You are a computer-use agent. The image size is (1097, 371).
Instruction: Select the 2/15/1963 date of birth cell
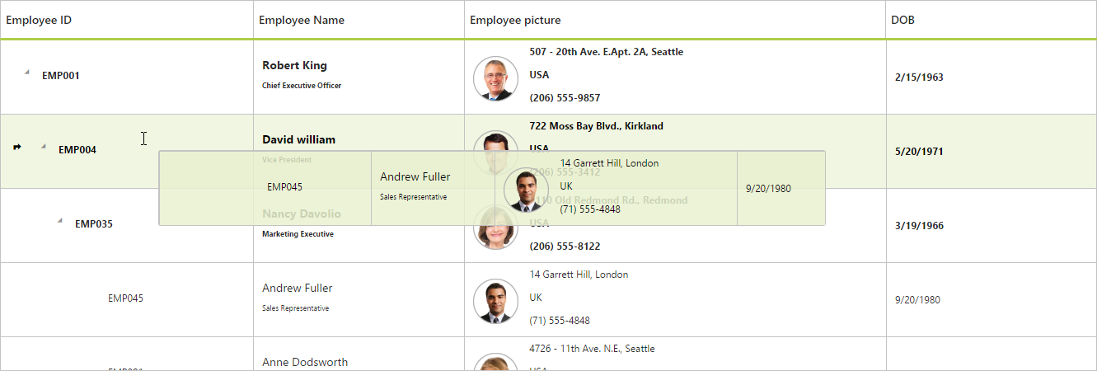tap(919, 77)
